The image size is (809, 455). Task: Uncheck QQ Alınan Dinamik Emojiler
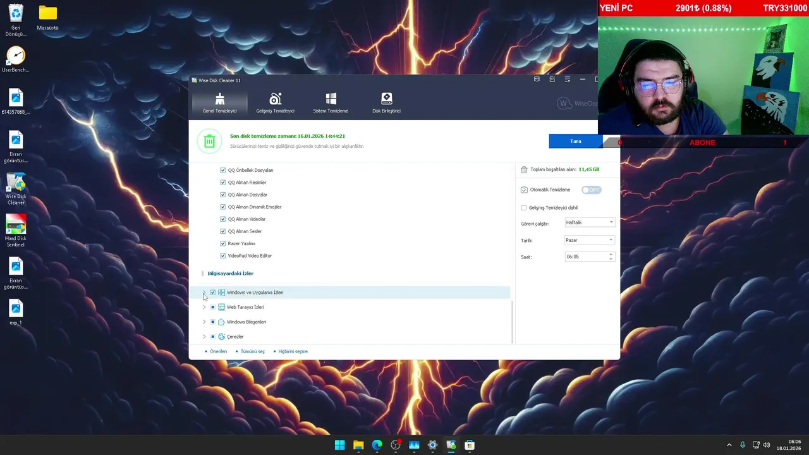point(222,207)
